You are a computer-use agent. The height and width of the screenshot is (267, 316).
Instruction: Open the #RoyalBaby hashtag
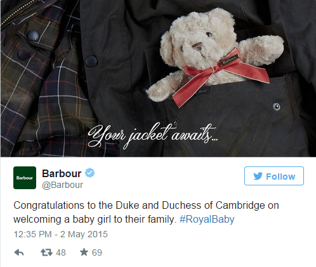click(207, 220)
